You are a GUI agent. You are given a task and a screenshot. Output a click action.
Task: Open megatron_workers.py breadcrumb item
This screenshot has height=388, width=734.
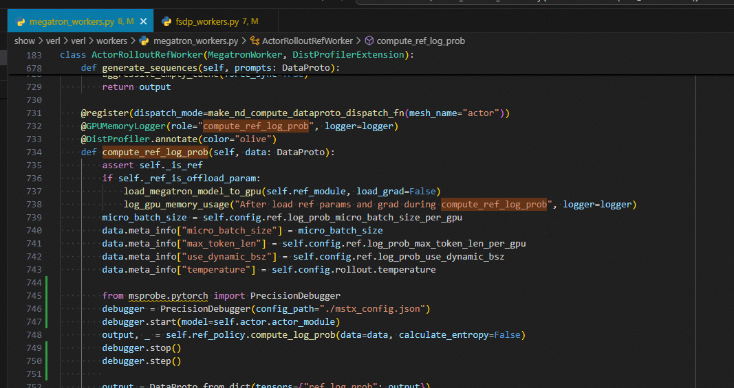[195, 41]
